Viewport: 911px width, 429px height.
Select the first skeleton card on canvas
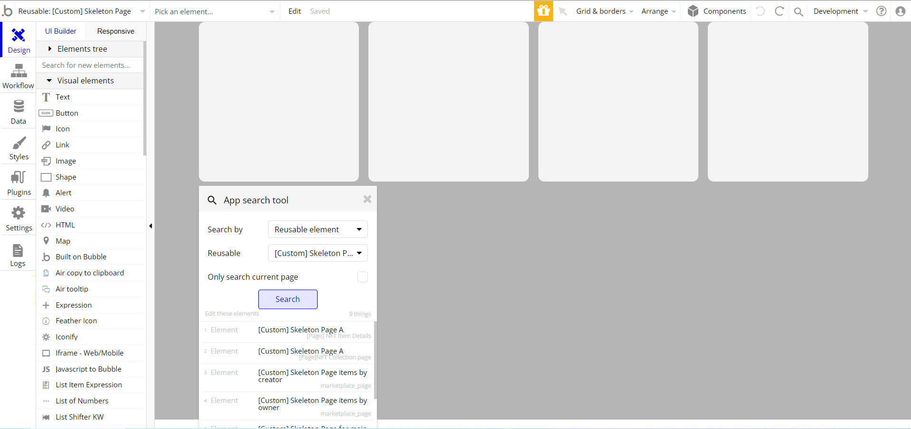point(279,101)
